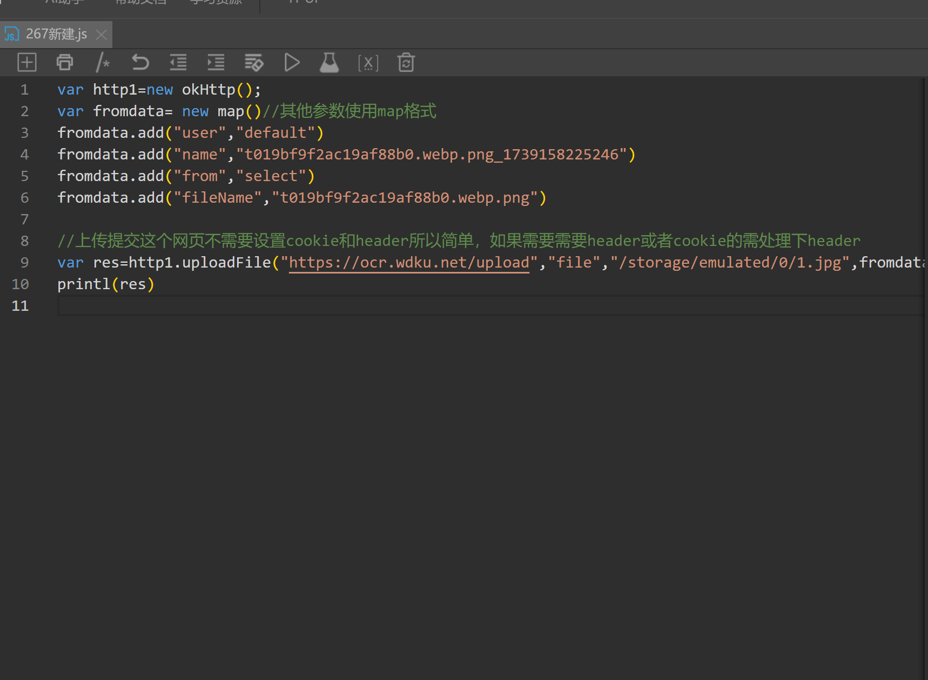Screen dimensions: 928x680
Task: Click uploadFile method name on line 9
Action: 226,263
